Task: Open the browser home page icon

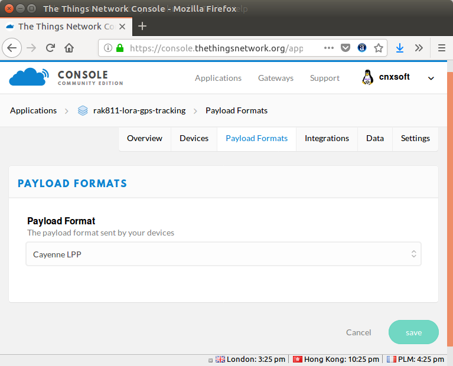Action: click(x=69, y=48)
